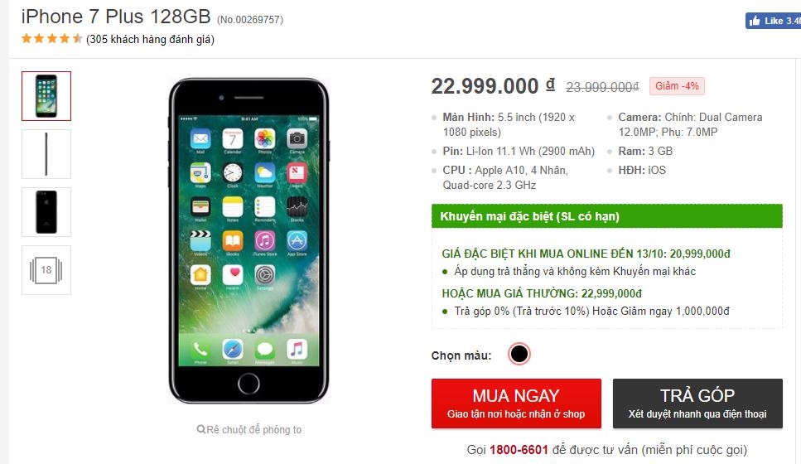The width and height of the screenshot is (801, 464).
Task: Click the star rating icons under title
Action: coord(51,39)
